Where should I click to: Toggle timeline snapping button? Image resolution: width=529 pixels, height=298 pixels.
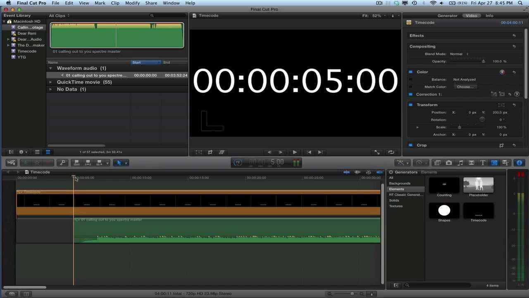pos(379,172)
